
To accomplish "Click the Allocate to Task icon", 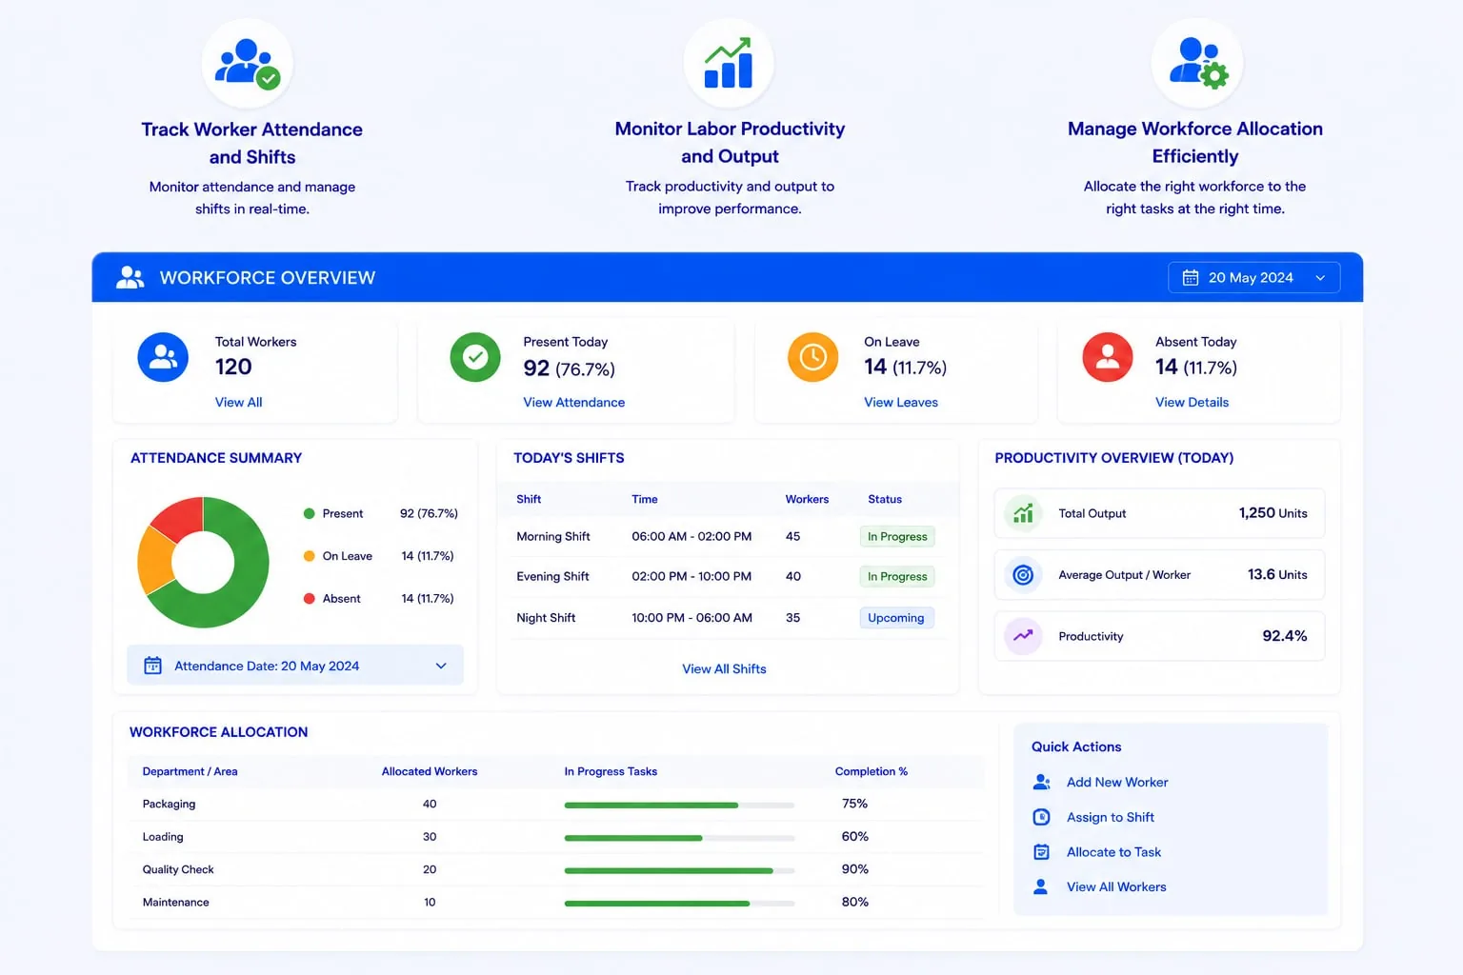I will [x=1041, y=852].
